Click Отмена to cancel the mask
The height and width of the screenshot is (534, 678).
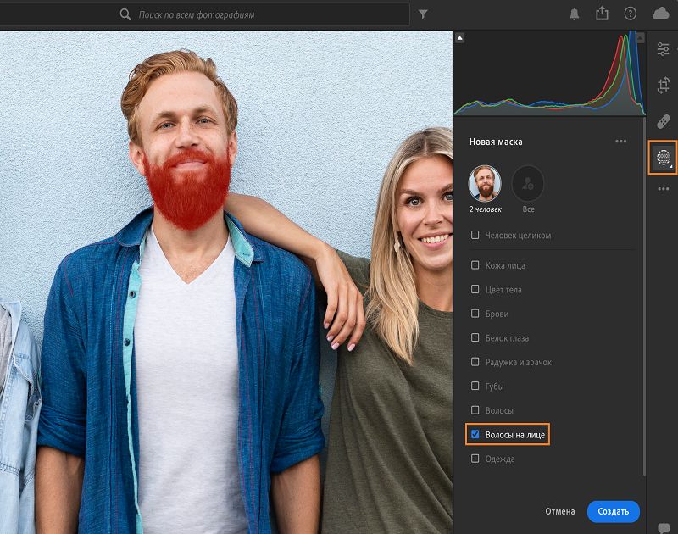(x=559, y=511)
